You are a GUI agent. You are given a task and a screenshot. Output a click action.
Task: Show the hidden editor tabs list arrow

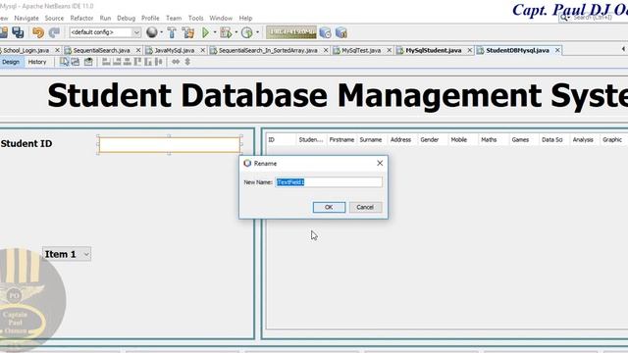tap(623, 49)
